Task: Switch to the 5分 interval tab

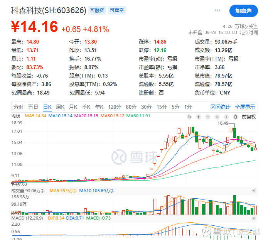Action: click(175, 107)
